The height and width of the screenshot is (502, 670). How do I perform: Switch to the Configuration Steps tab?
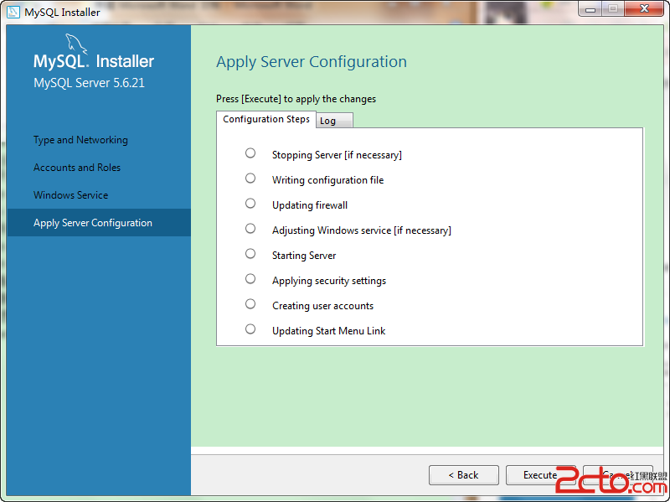click(x=266, y=119)
